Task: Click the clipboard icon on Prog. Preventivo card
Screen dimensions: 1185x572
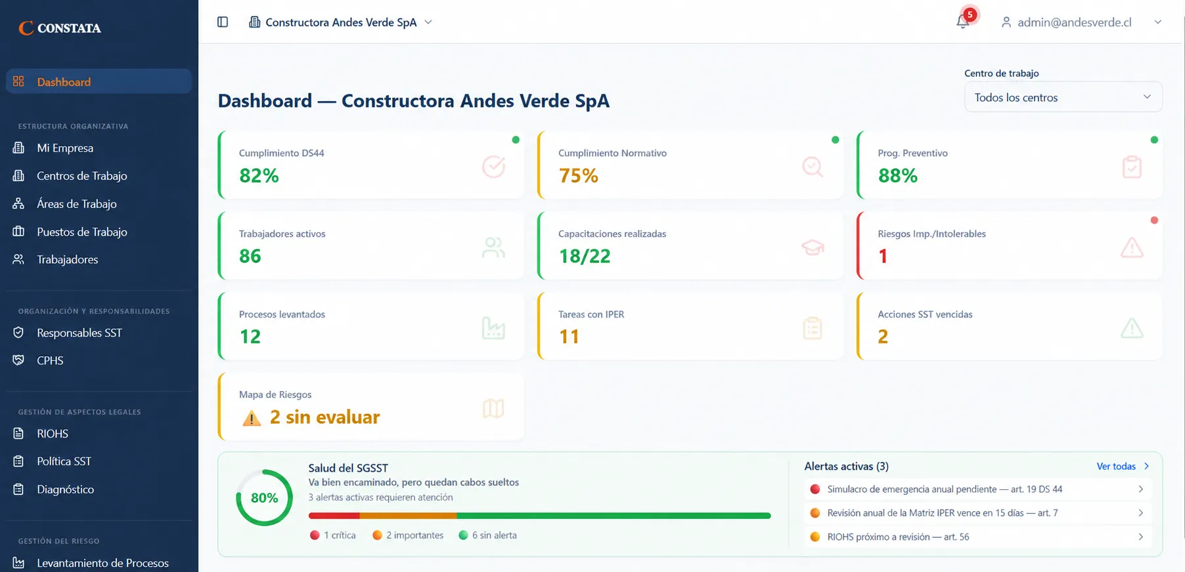Action: (1132, 167)
